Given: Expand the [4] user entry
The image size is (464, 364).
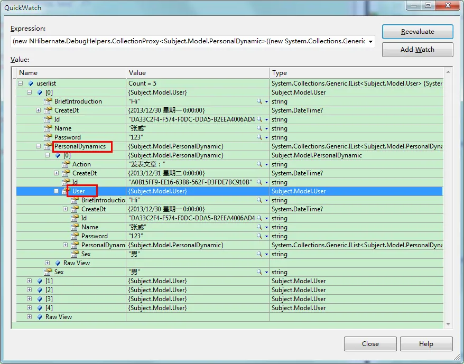Looking at the screenshot, I should coord(29,308).
